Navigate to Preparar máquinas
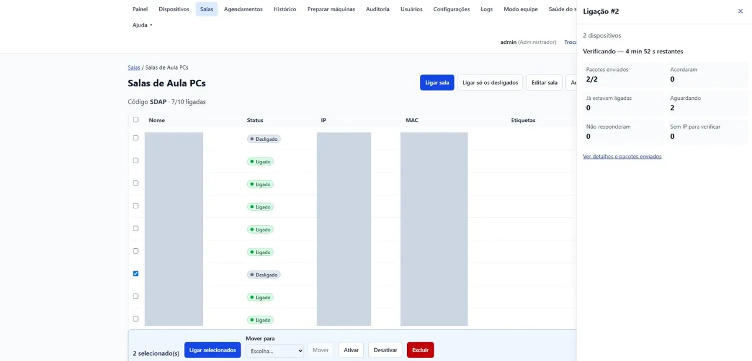752x361 pixels. click(331, 9)
